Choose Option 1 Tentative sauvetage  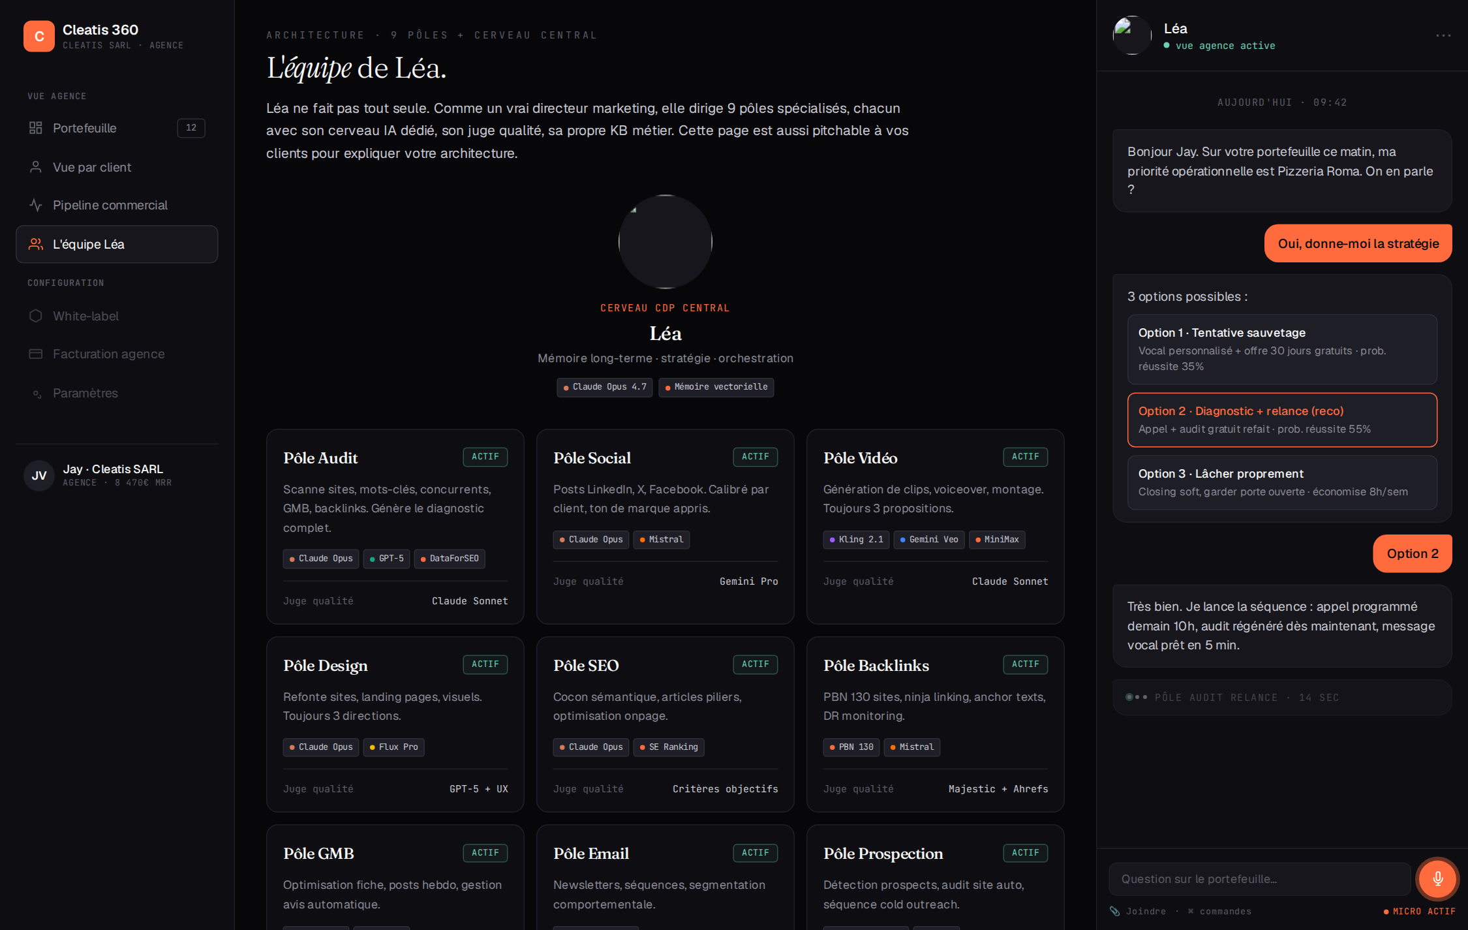tap(1282, 349)
